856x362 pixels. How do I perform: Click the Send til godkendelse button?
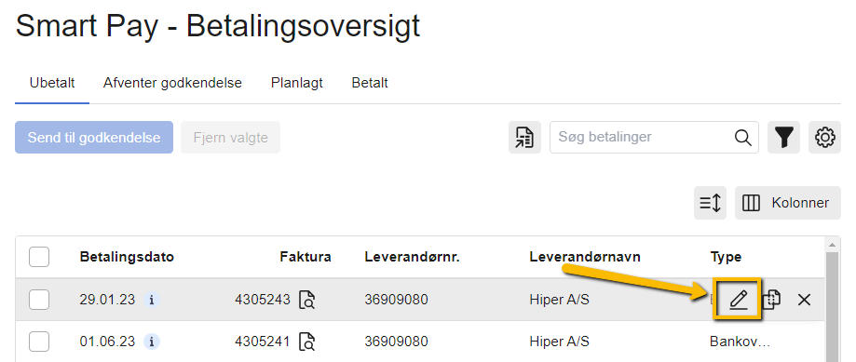pos(94,138)
